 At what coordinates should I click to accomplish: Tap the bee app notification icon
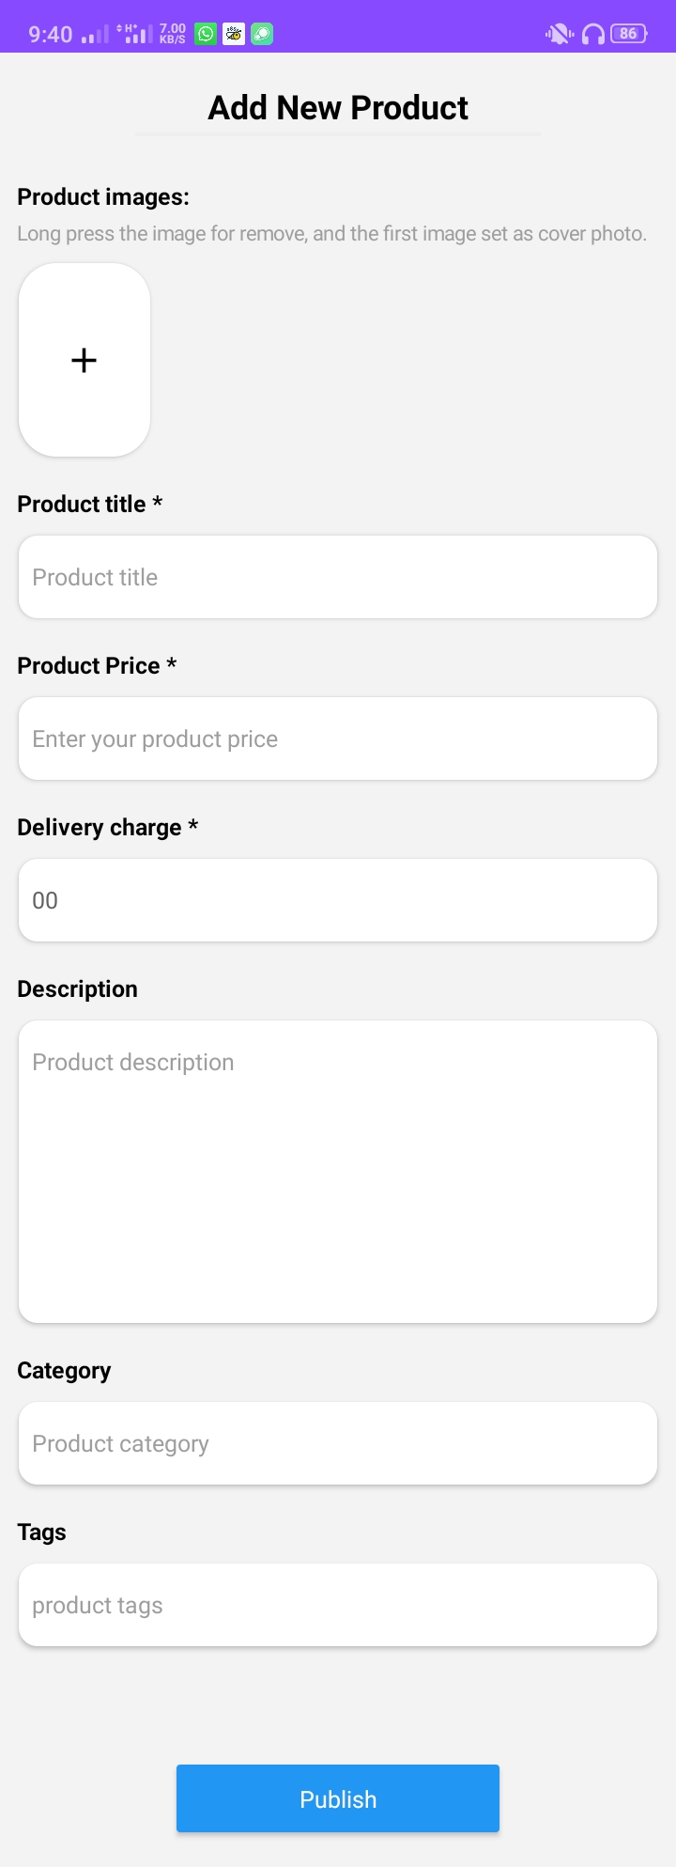[x=234, y=35]
